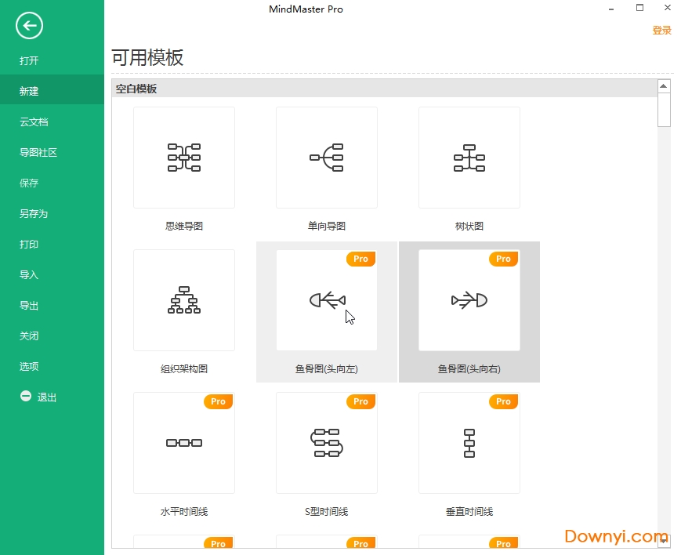Click the 空白模板 section header

pos(384,89)
